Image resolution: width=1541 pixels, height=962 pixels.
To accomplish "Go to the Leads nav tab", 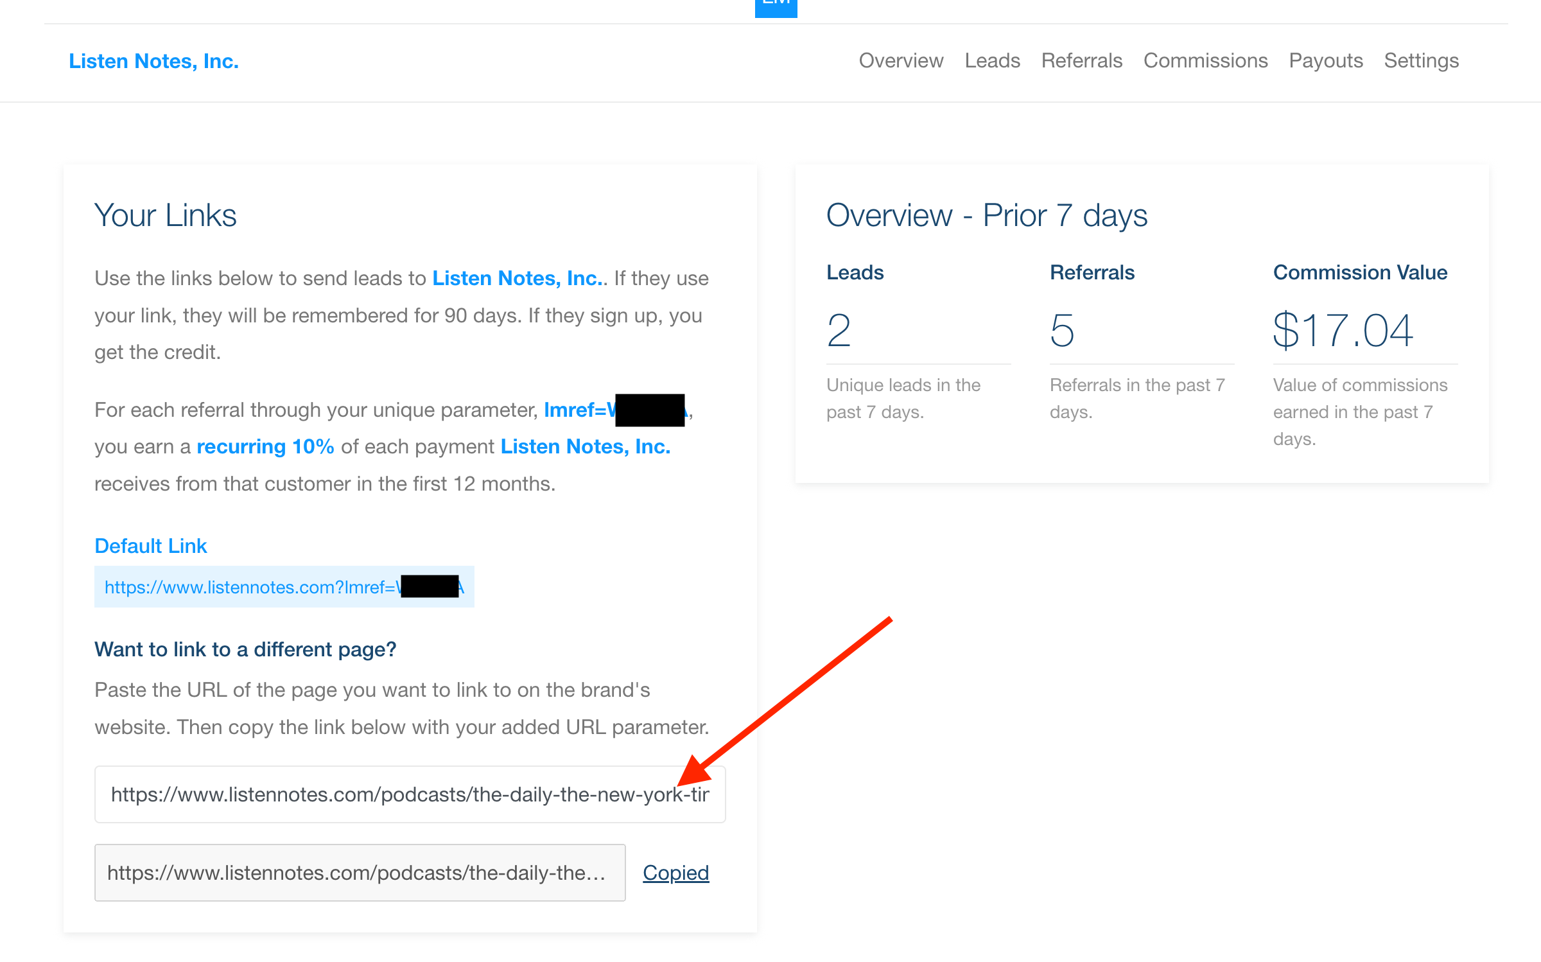I will point(992,60).
